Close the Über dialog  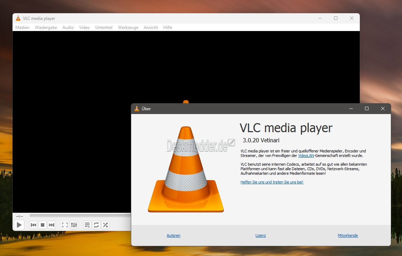click(383, 109)
